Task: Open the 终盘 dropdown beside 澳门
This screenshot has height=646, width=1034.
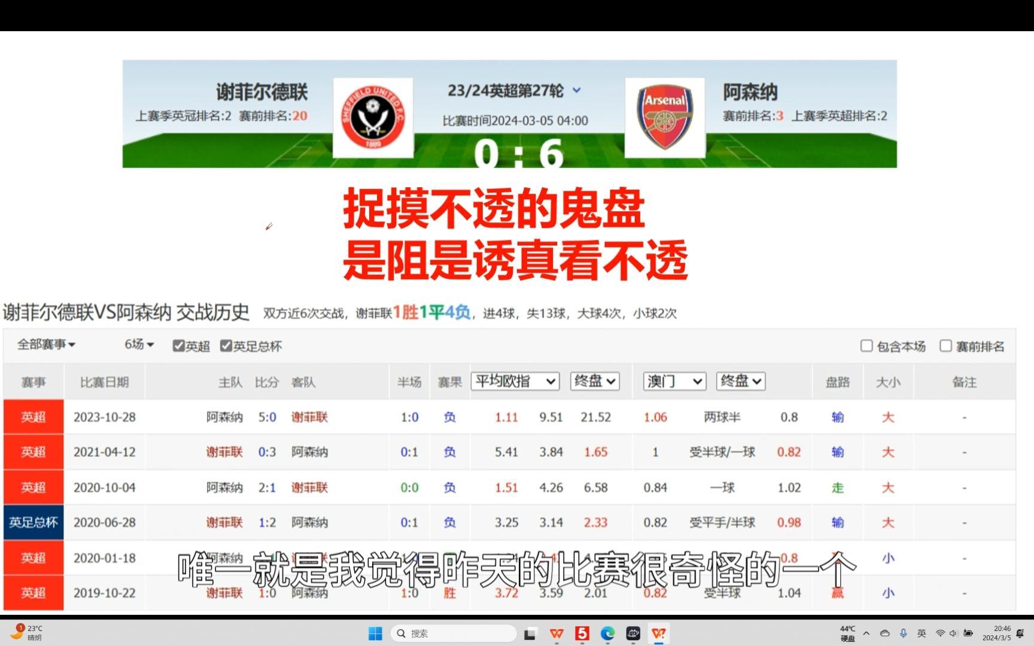Action: 741,381
